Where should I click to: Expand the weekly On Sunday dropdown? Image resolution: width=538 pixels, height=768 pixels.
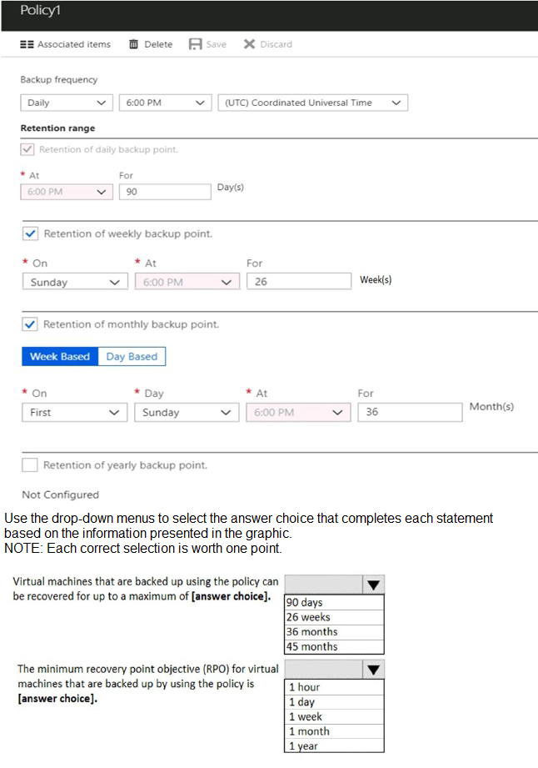click(x=75, y=282)
